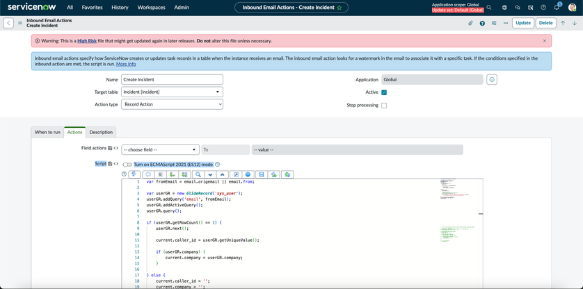Open the Admin menu
Image resolution: width=583 pixels, height=289 pixels.
click(x=182, y=8)
